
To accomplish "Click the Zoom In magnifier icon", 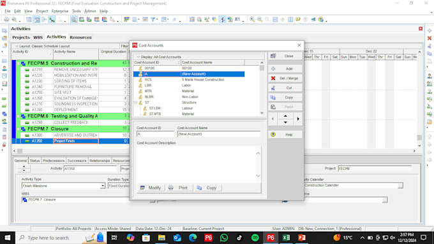I will point(252,19).
